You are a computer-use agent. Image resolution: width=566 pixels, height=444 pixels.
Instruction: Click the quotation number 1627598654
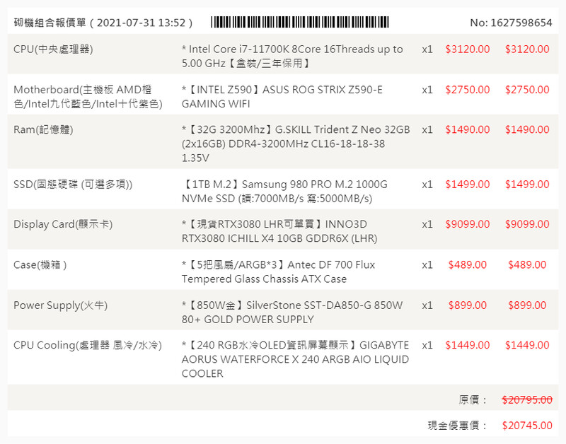(x=511, y=23)
